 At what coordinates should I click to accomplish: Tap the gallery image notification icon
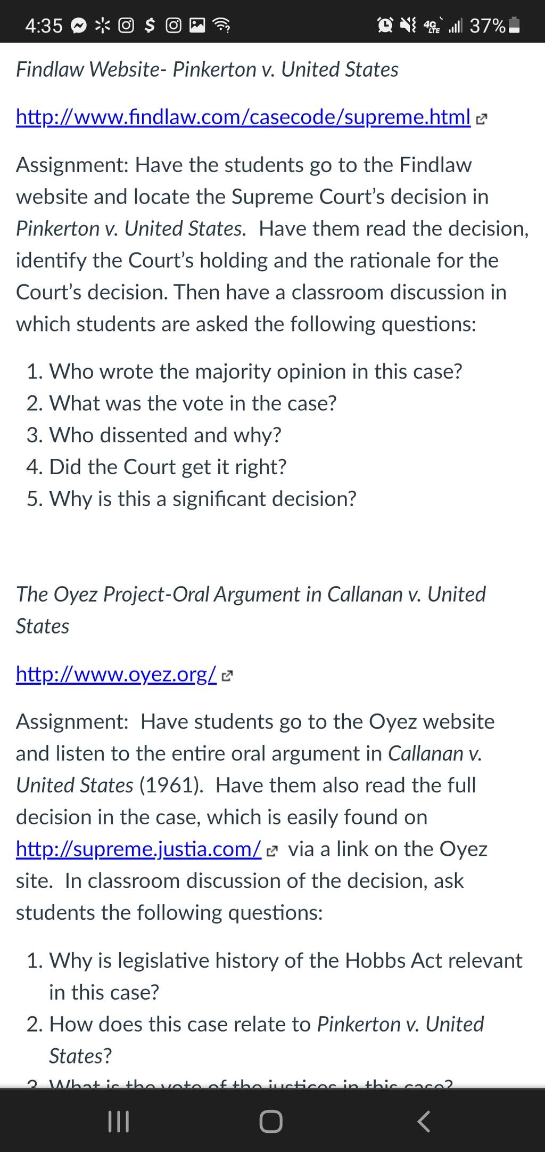coord(197,25)
